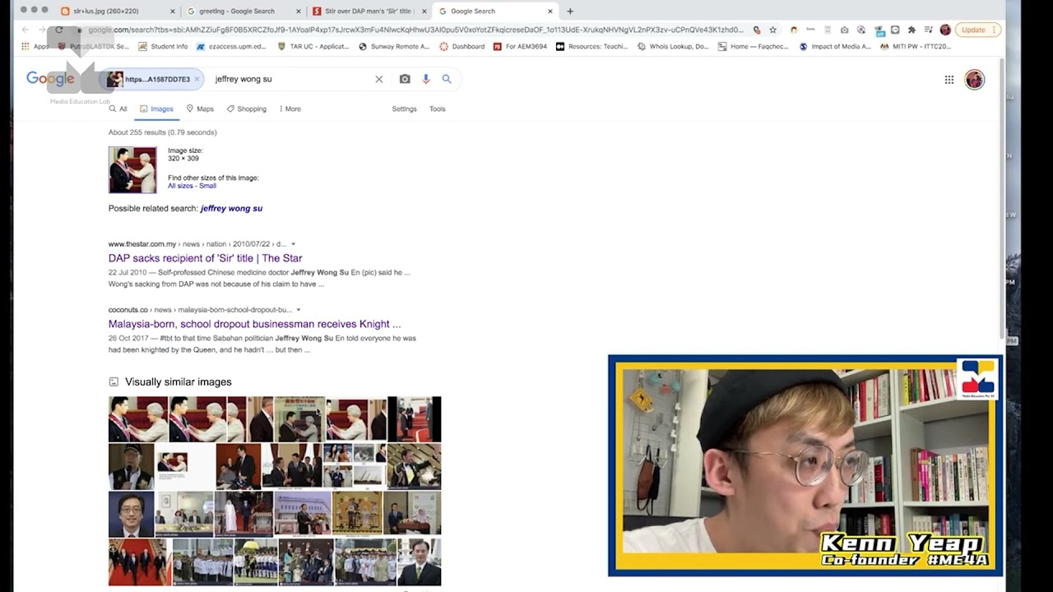Click the Google logo
This screenshot has height=592, width=1053.
(x=50, y=79)
